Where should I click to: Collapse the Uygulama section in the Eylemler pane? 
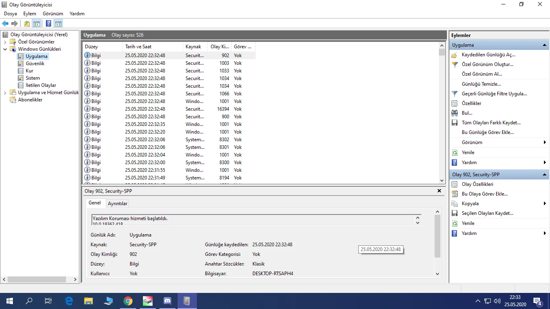(544, 45)
